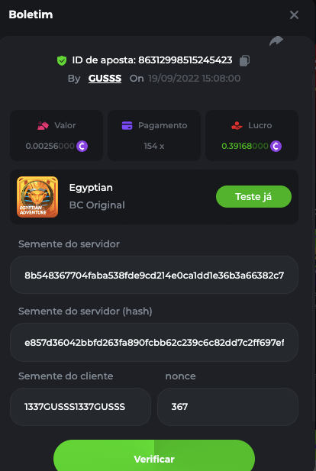Open the Egyptian Adventure game thumbnail
The width and height of the screenshot is (316, 471).
point(37,197)
